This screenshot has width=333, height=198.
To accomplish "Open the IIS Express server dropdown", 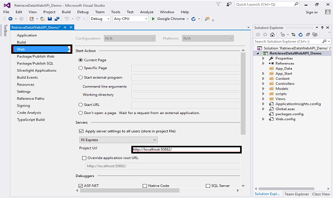I will [119, 140].
